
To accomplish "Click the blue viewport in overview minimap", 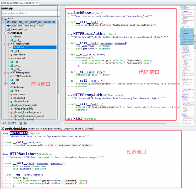I will tap(187, 36).
